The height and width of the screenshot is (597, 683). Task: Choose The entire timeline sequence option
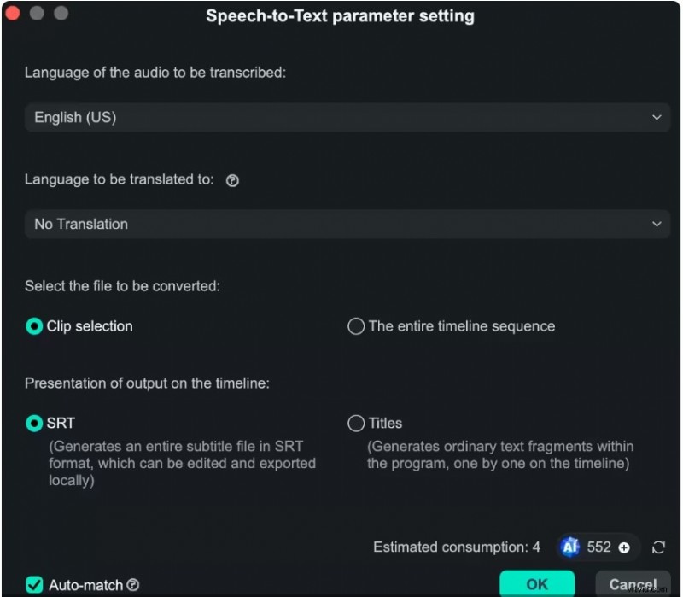356,326
